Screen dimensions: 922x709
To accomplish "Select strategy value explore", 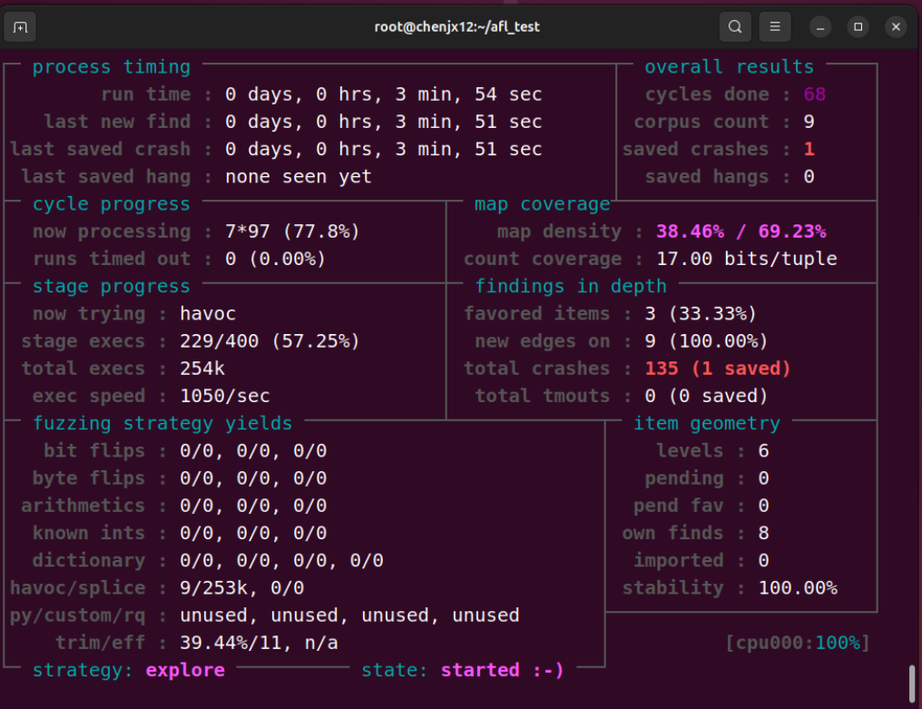I will (x=185, y=670).
